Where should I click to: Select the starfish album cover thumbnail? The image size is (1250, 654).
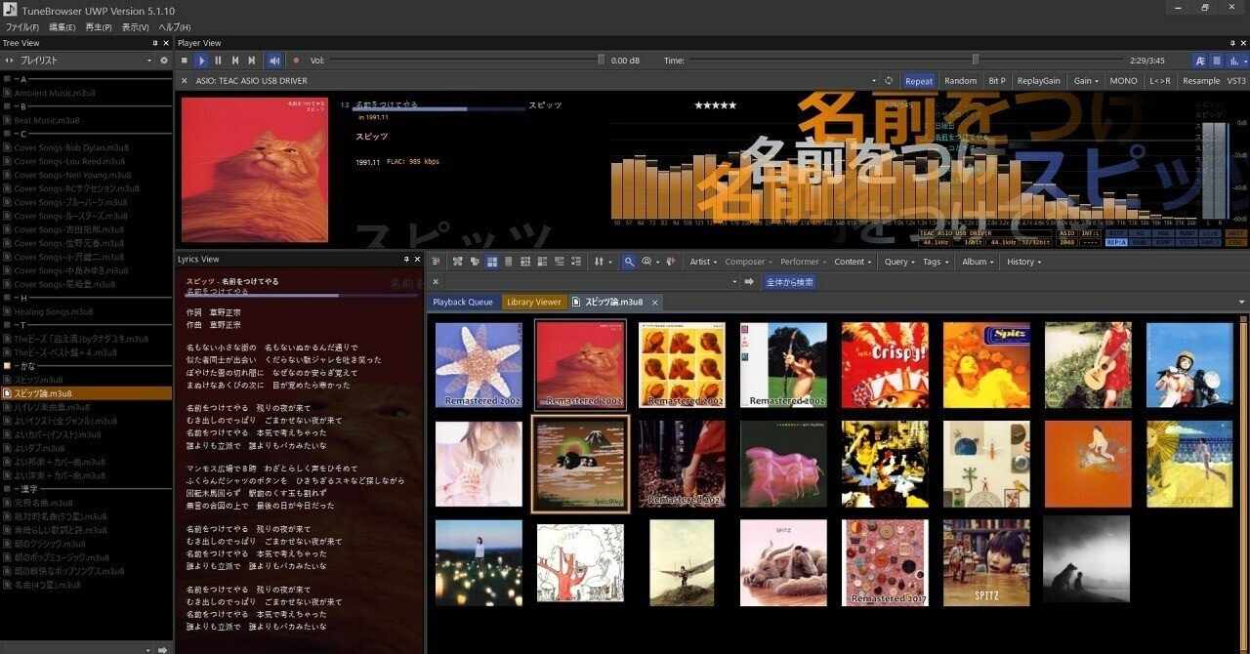tap(479, 365)
